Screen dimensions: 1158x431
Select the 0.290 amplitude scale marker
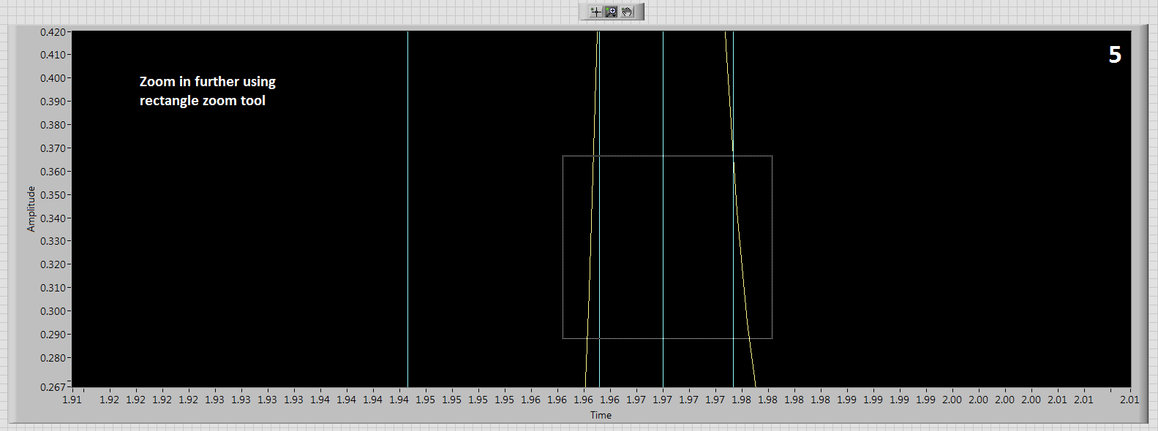coord(53,335)
